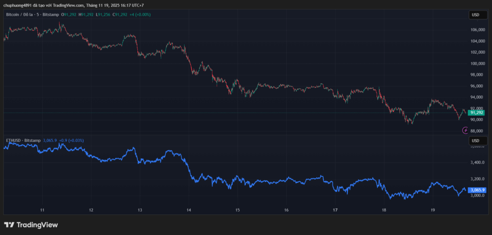Click date 19 on the time axis

(432, 210)
